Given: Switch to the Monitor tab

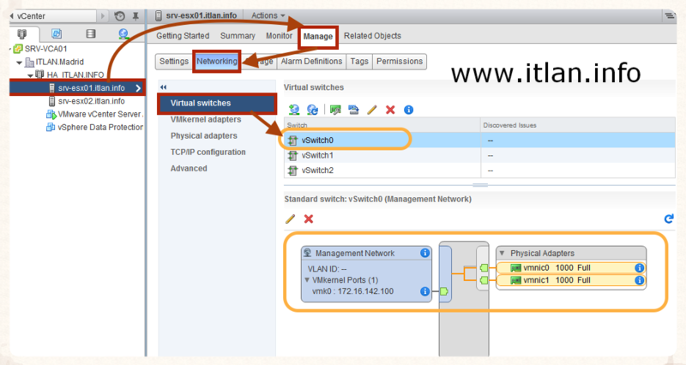Looking at the screenshot, I should click(279, 36).
